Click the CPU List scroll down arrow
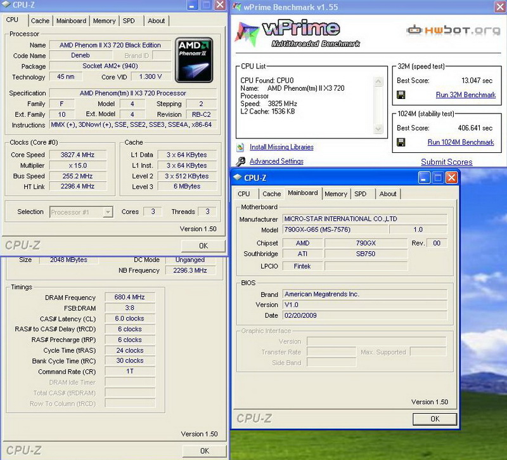This screenshot has height=460, width=507. coord(378,129)
